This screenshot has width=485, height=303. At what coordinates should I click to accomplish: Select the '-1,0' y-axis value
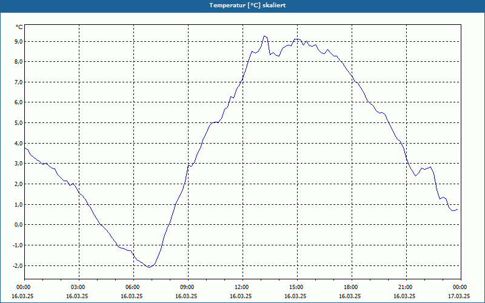(17, 245)
